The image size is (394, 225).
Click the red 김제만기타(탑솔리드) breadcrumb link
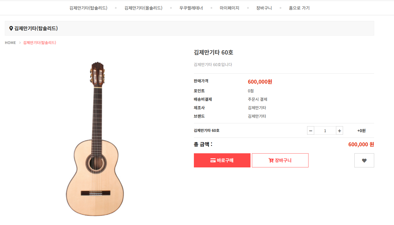point(40,43)
